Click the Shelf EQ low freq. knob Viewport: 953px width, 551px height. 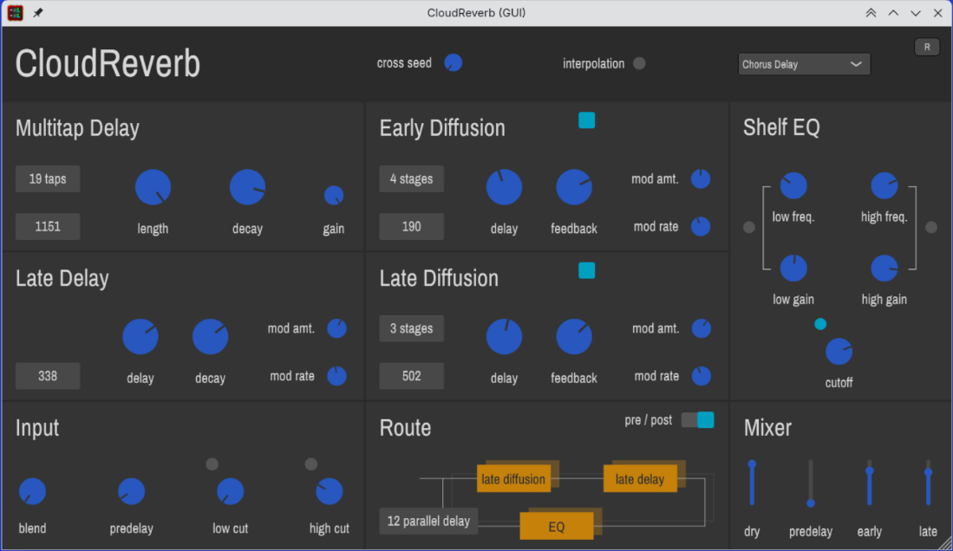pyautogui.click(x=793, y=185)
